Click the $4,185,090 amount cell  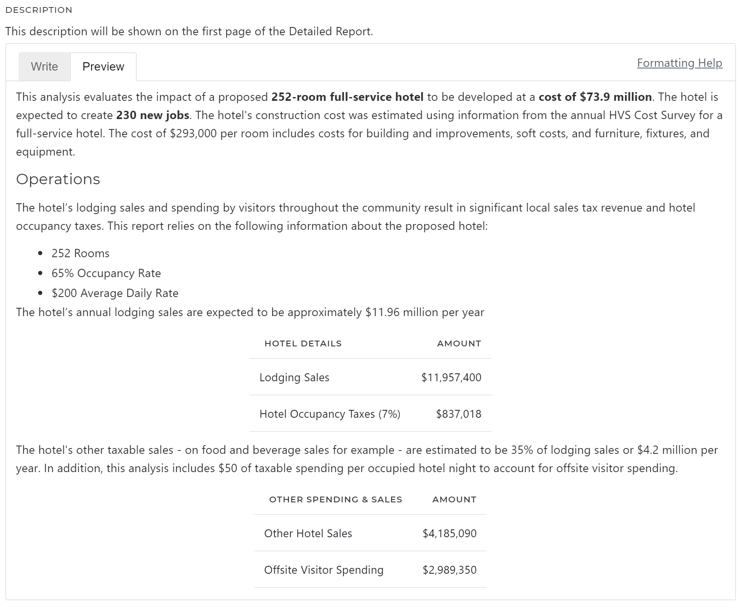click(449, 533)
